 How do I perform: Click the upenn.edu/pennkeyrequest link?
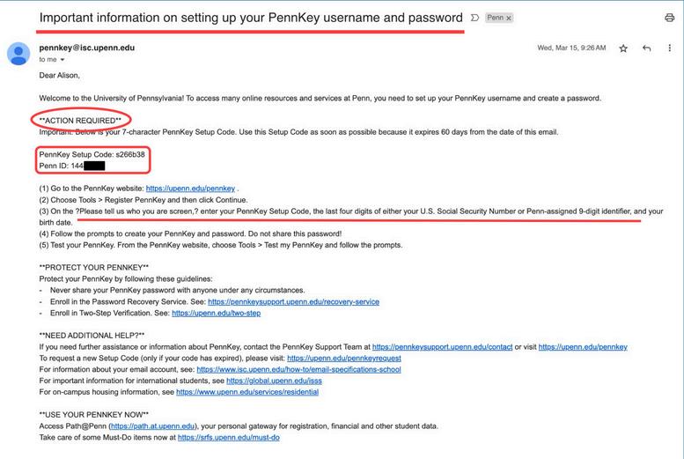tap(343, 359)
